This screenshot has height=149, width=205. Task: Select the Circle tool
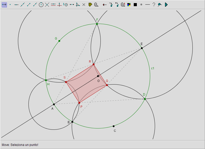[x=41, y=5]
